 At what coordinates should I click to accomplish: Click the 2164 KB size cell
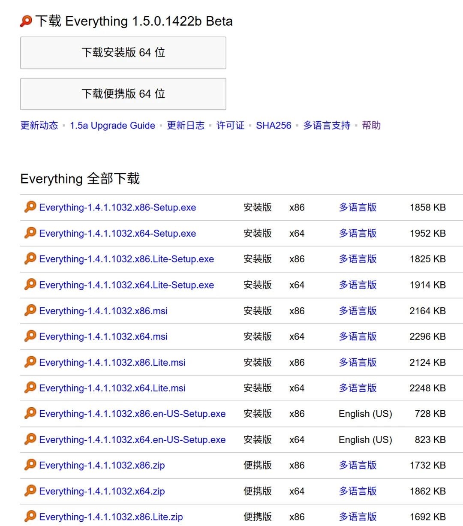(x=428, y=311)
